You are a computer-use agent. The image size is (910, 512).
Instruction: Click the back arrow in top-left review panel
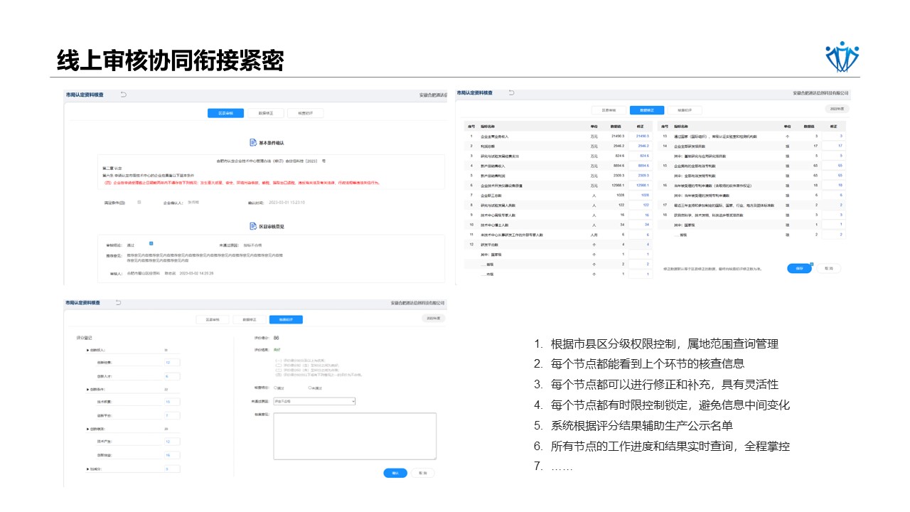(x=123, y=95)
